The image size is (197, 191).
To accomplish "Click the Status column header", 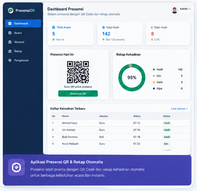I will coord(167,116).
